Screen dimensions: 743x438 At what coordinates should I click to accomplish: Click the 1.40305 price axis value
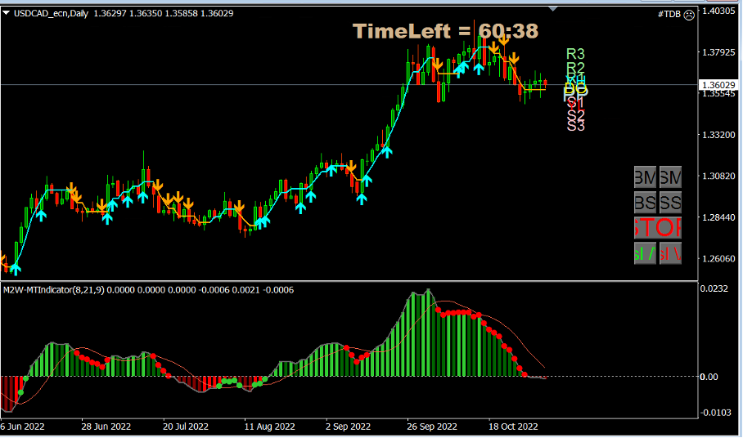[718, 11]
